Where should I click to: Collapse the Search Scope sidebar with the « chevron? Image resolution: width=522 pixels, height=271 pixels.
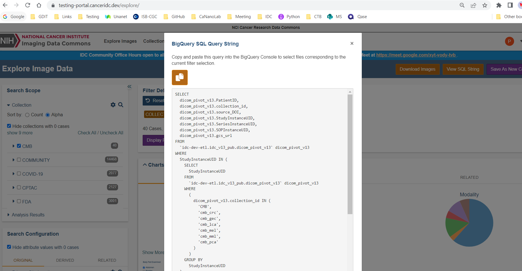129,87
